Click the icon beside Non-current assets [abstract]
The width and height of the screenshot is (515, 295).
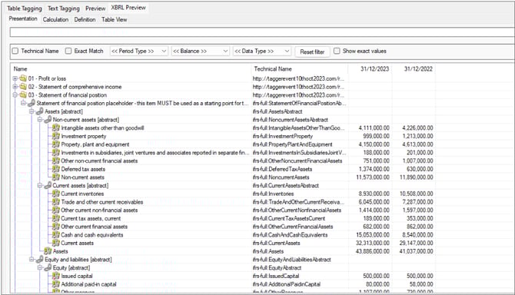[x=48, y=119]
